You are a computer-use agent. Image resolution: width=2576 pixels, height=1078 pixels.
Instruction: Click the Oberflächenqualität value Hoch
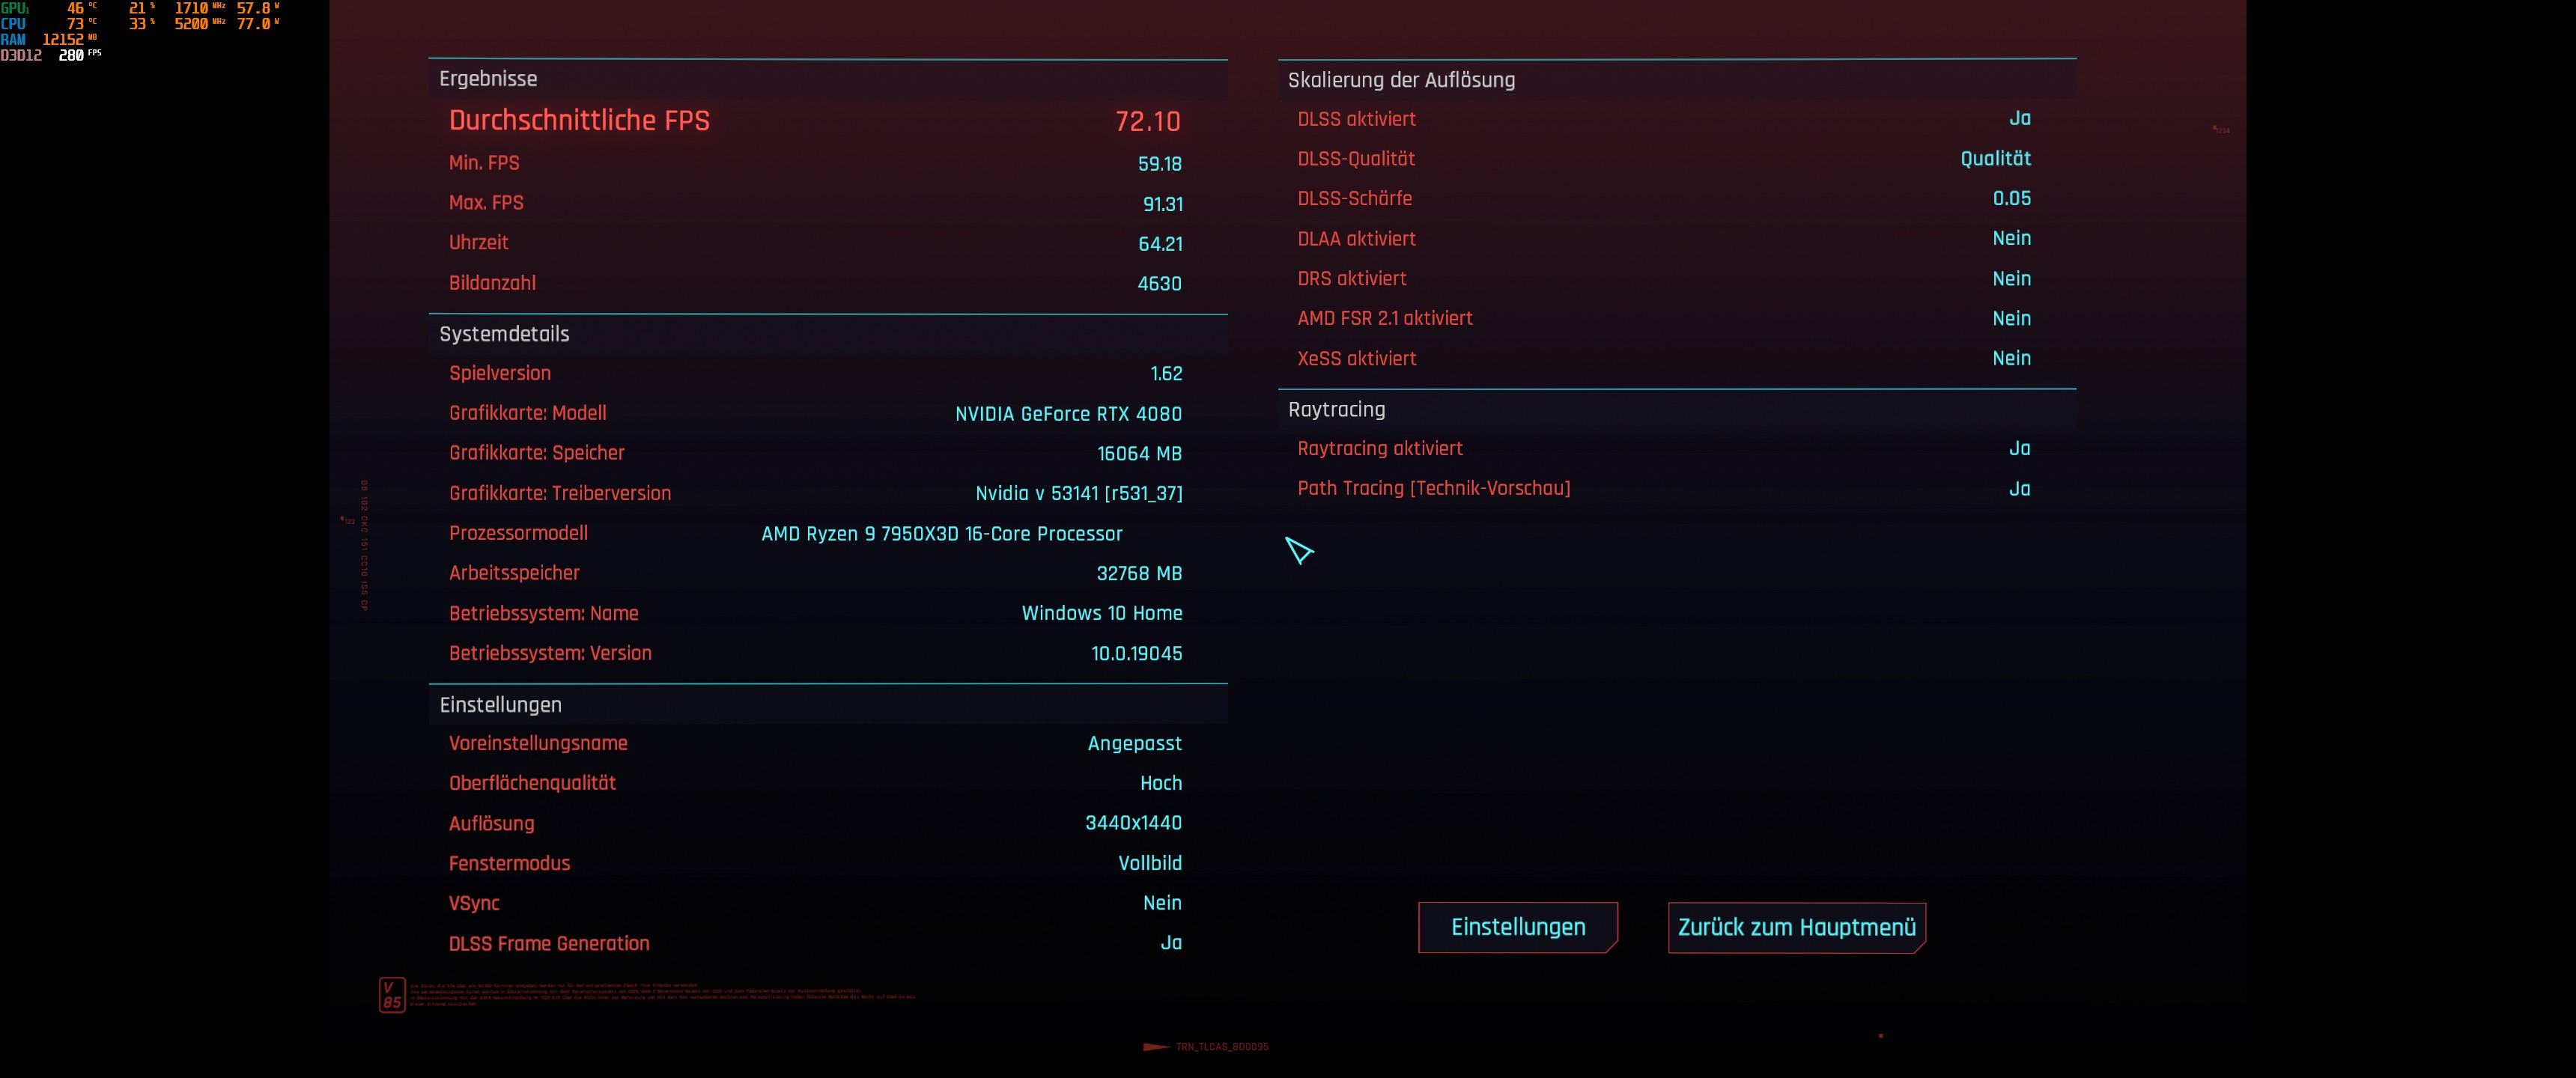coord(1161,784)
